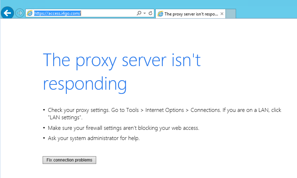This screenshot has width=297, height=178.
Task: Click the Internet Options text in first bullet
Action: click(x=165, y=110)
